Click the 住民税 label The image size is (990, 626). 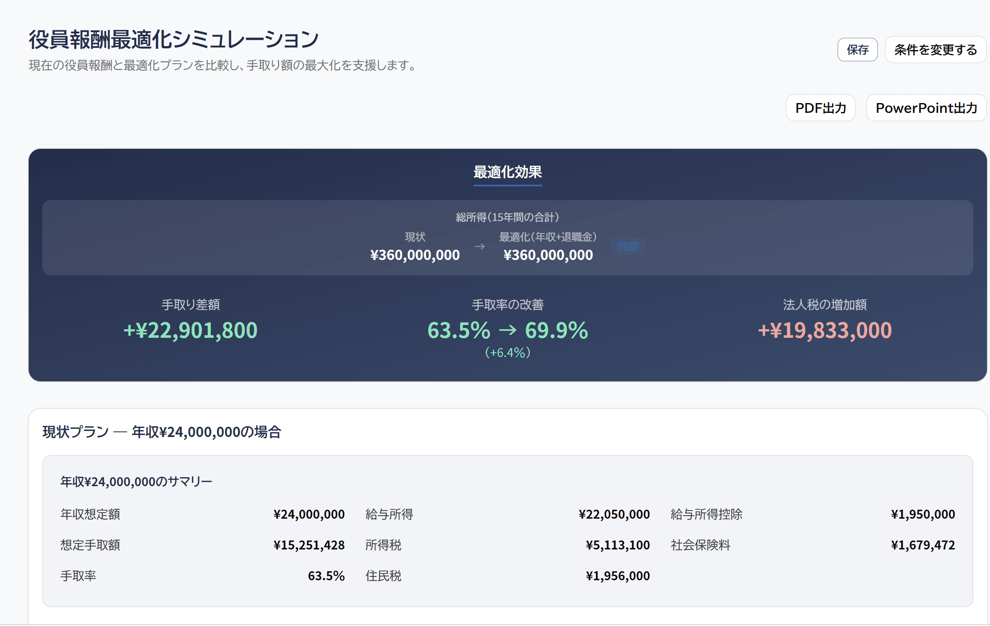[383, 576]
